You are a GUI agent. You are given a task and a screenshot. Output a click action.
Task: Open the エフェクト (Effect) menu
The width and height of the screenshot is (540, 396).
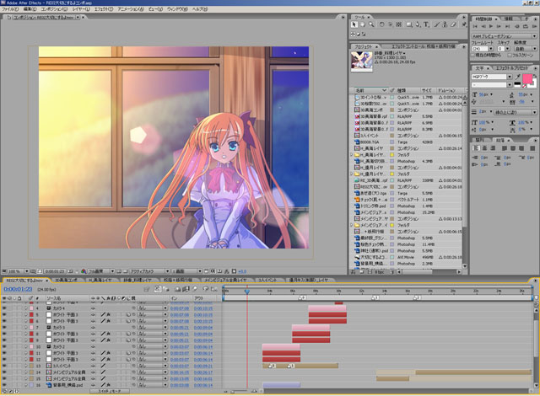pyautogui.click(x=103, y=9)
